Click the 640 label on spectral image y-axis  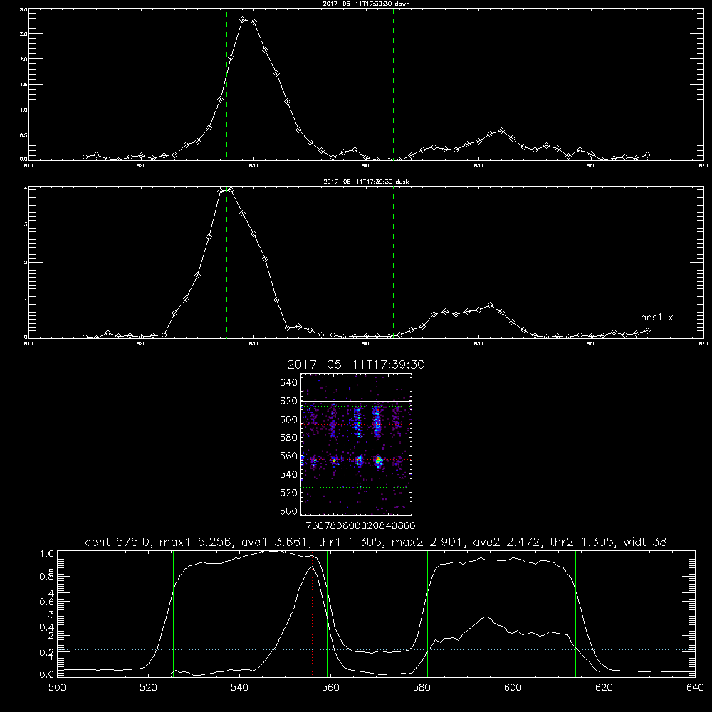288,383
